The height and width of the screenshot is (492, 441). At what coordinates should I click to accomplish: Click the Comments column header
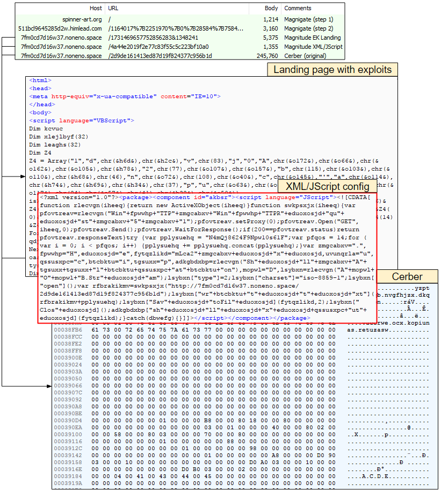click(298, 8)
